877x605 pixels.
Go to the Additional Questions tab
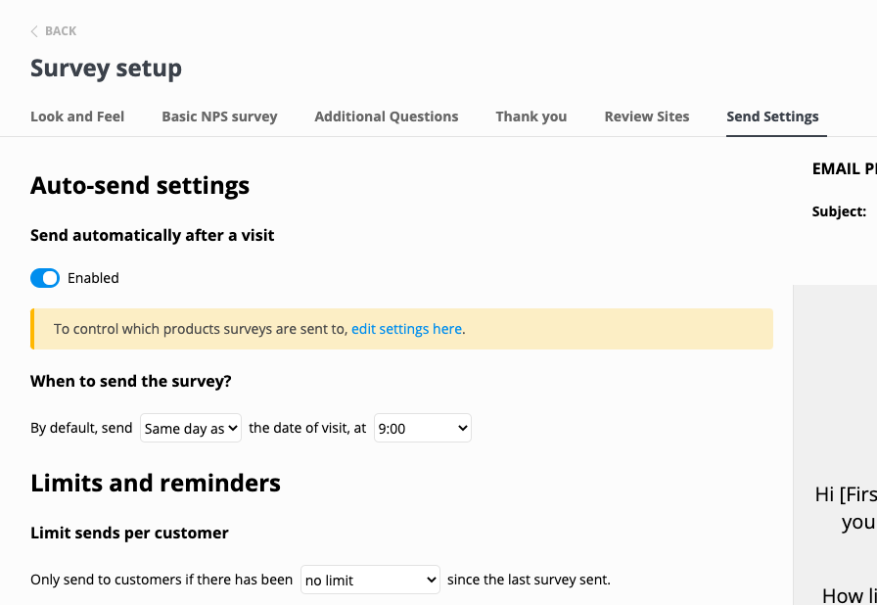pyautogui.click(x=387, y=116)
